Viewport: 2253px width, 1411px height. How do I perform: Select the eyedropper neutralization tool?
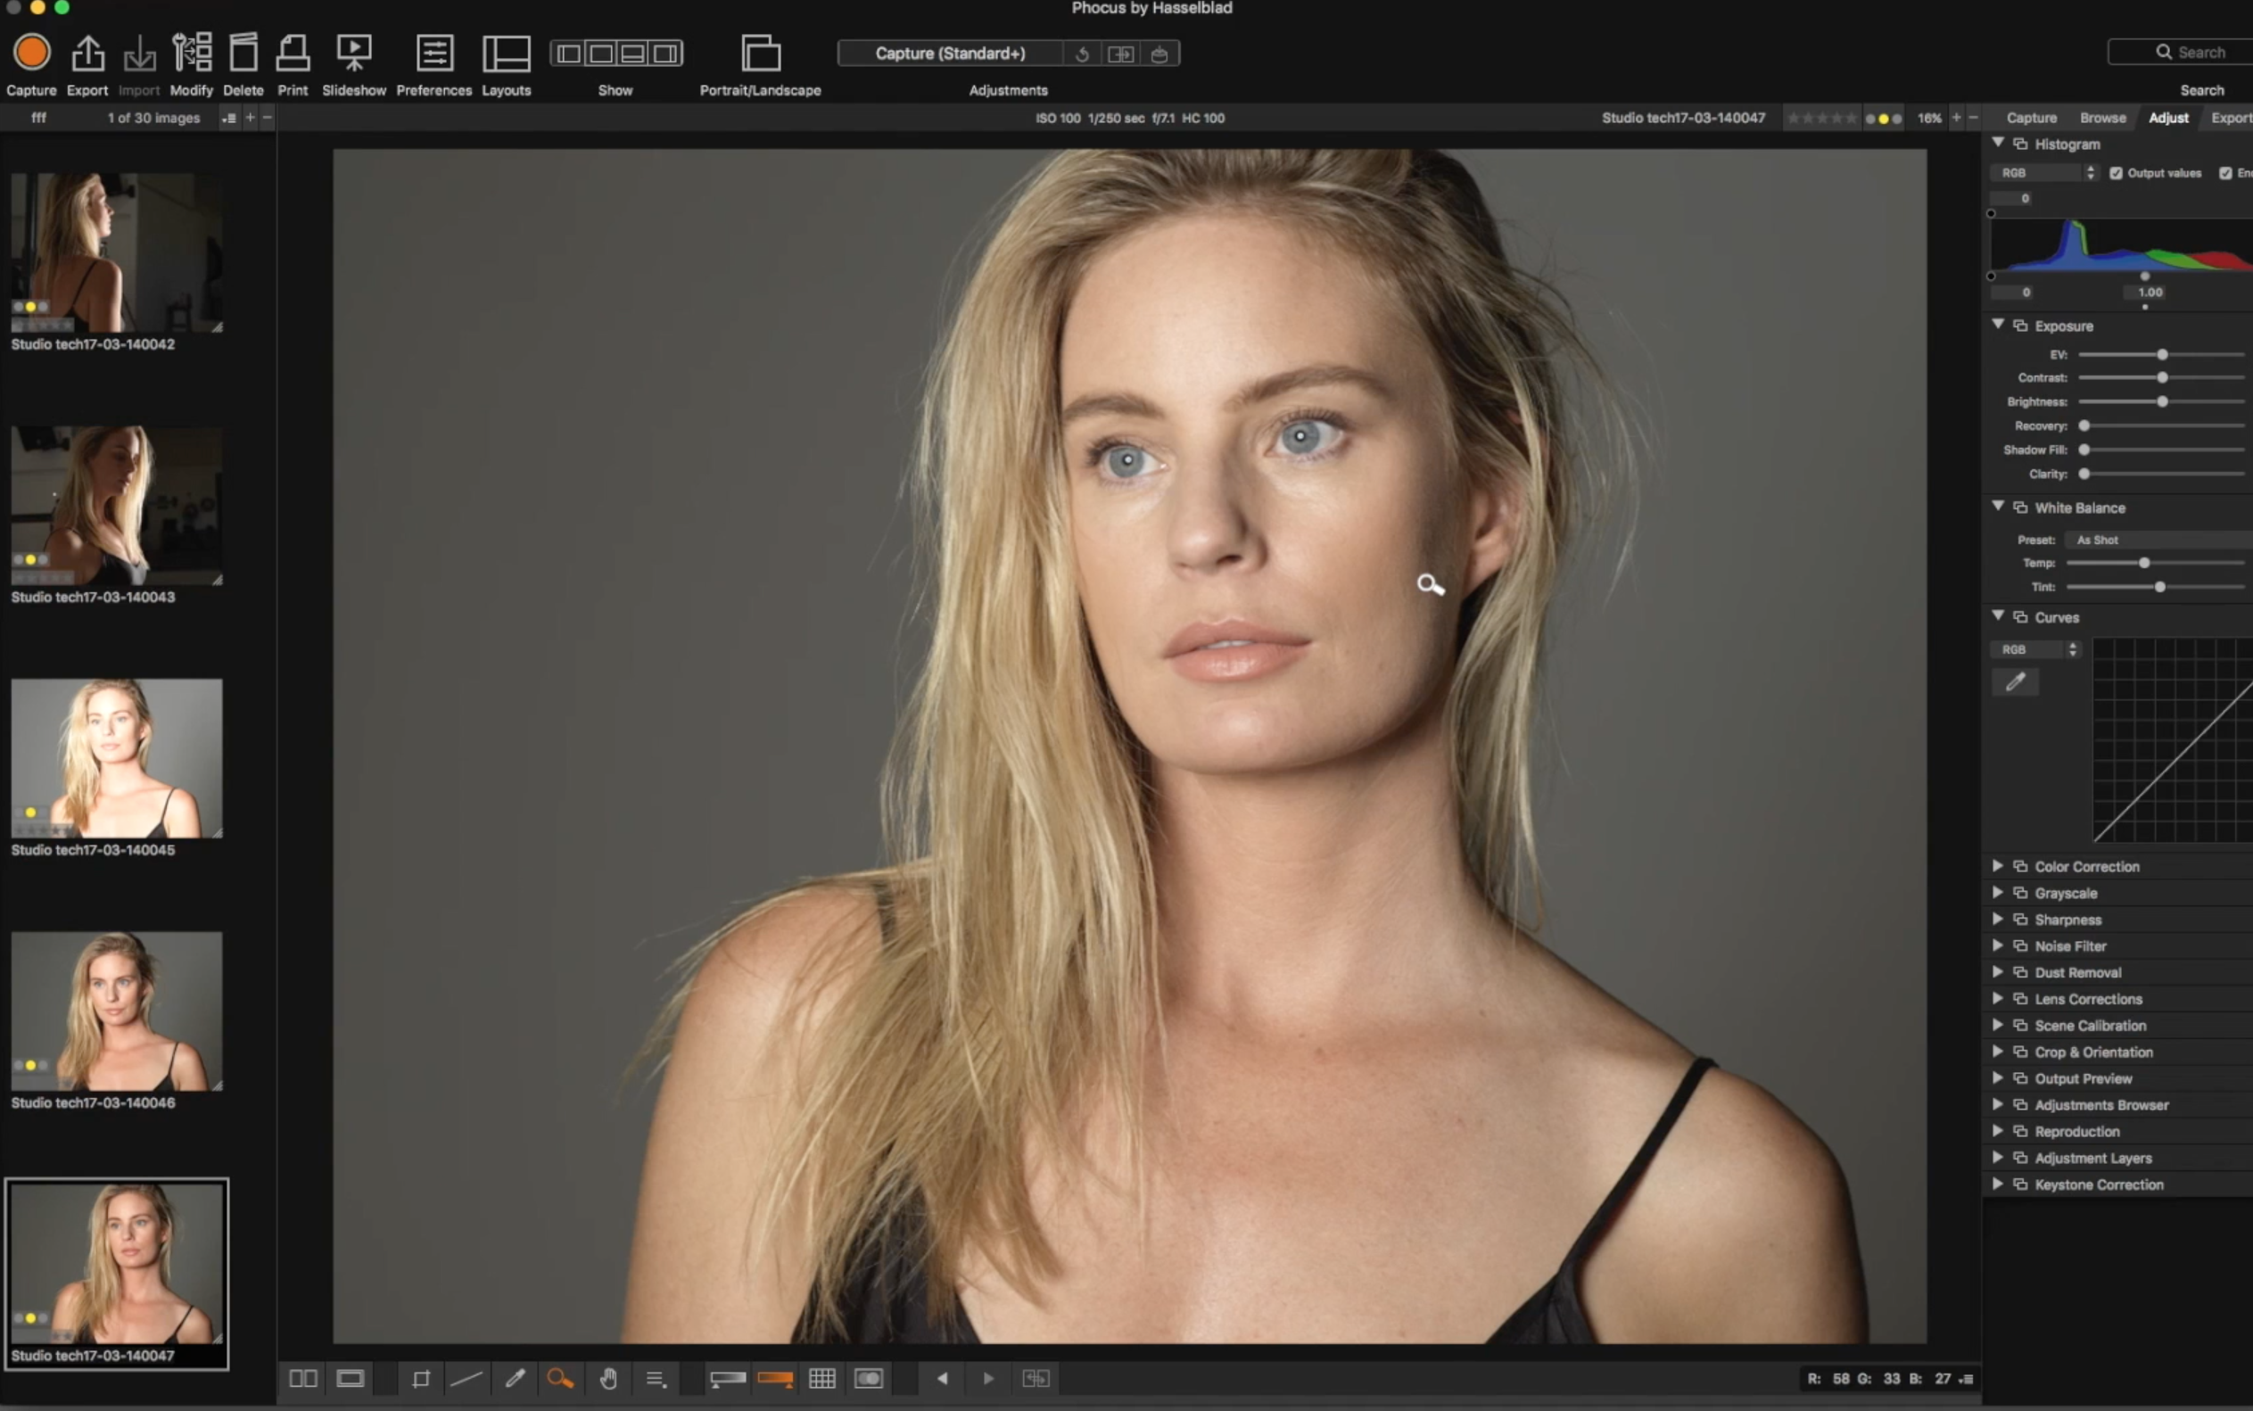(x=515, y=1378)
